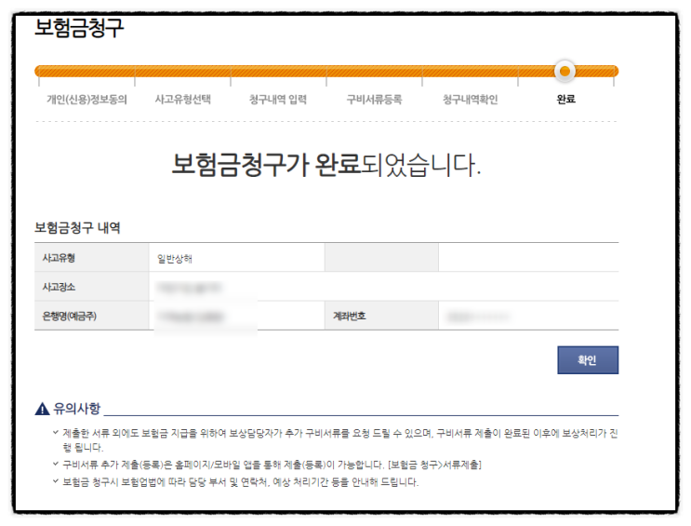Image resolution: width=691 pixels, height=526 pixels.
Task: Click the 확인 confirm button
Action: (x=588, y=359)
